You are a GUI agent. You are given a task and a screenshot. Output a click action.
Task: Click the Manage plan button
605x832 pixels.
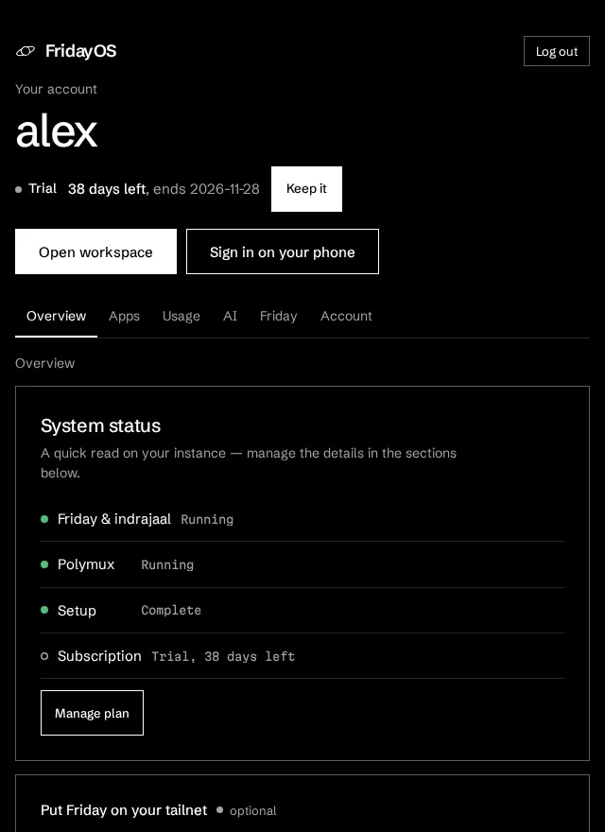[x=92, y=713]
